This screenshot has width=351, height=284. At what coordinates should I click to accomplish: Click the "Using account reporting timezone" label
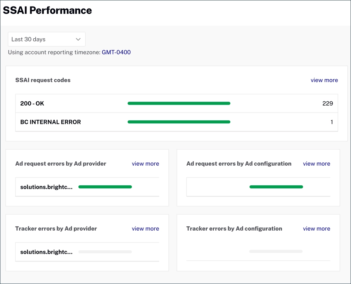point(54,52)
